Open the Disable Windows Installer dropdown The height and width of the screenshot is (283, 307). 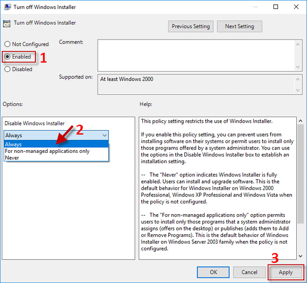coord(56,135)
